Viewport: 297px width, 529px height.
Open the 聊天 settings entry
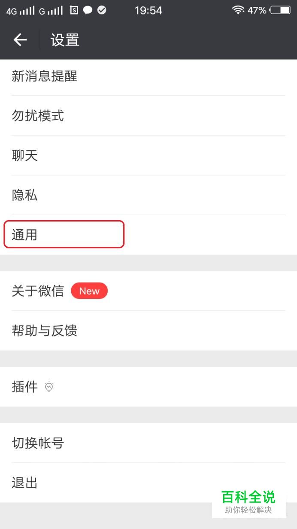148,155
